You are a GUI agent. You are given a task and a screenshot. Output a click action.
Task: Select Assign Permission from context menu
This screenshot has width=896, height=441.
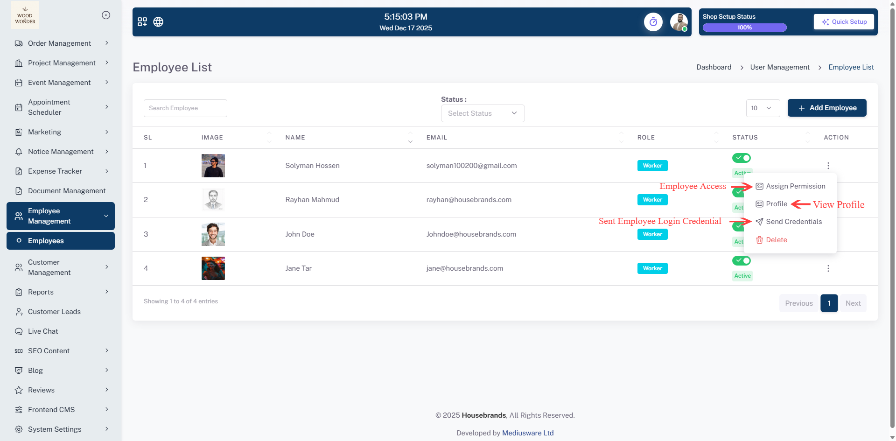pos(795,186)
